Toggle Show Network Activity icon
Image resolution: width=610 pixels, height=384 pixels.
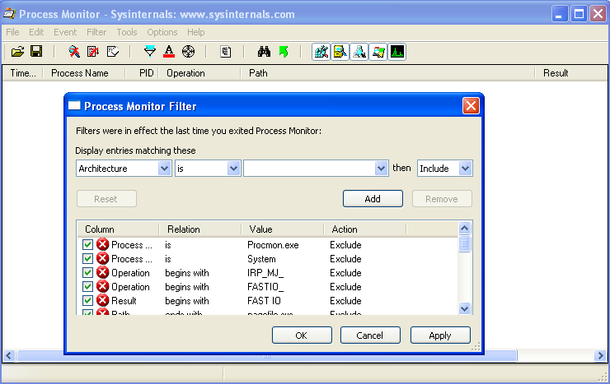tap(359, 52)
